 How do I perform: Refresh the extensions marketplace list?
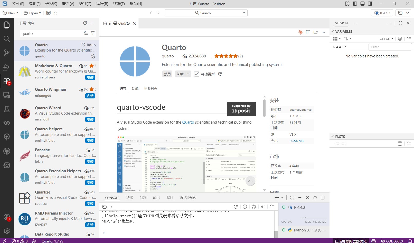click(x=85, y=23)
